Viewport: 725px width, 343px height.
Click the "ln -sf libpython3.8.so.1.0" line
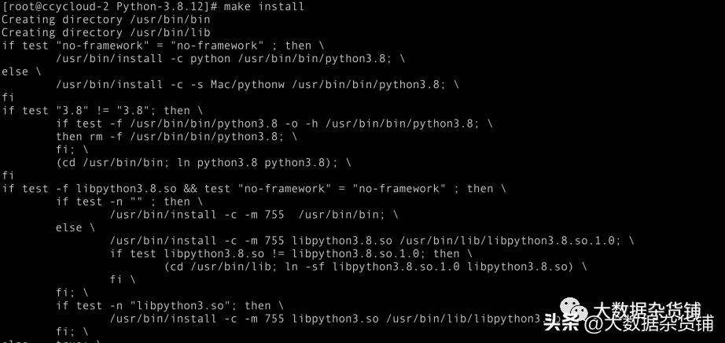pyautogui.click(x=375, y=266)
